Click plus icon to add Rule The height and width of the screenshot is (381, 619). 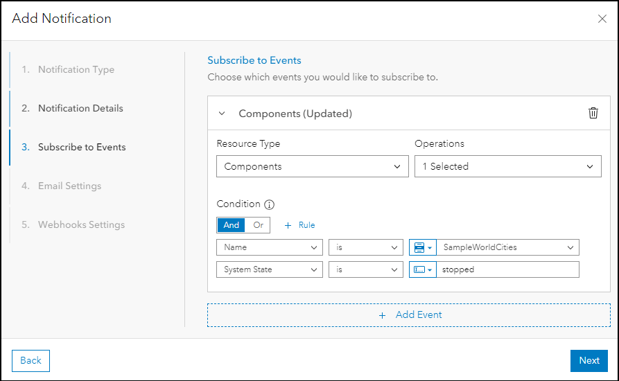(288, 225)
